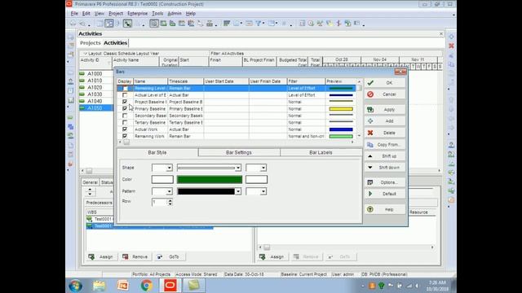Click the funnel Filter icon in the toolbar

[259, 24]
